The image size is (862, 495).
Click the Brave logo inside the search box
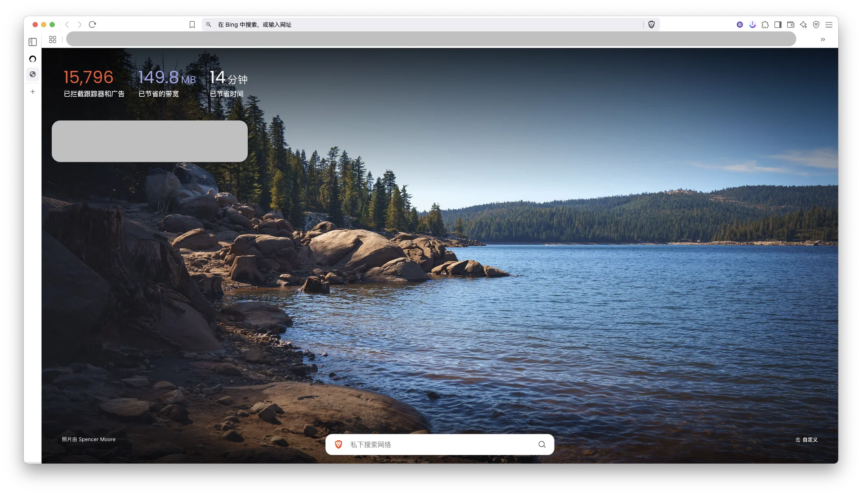click(339, 445)
